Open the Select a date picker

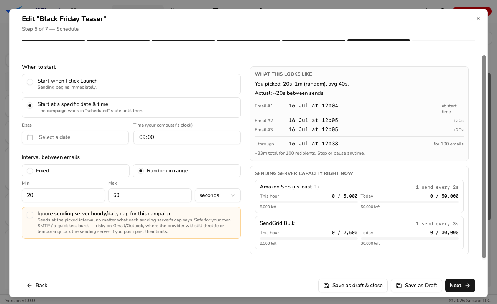tap(75, 137)
